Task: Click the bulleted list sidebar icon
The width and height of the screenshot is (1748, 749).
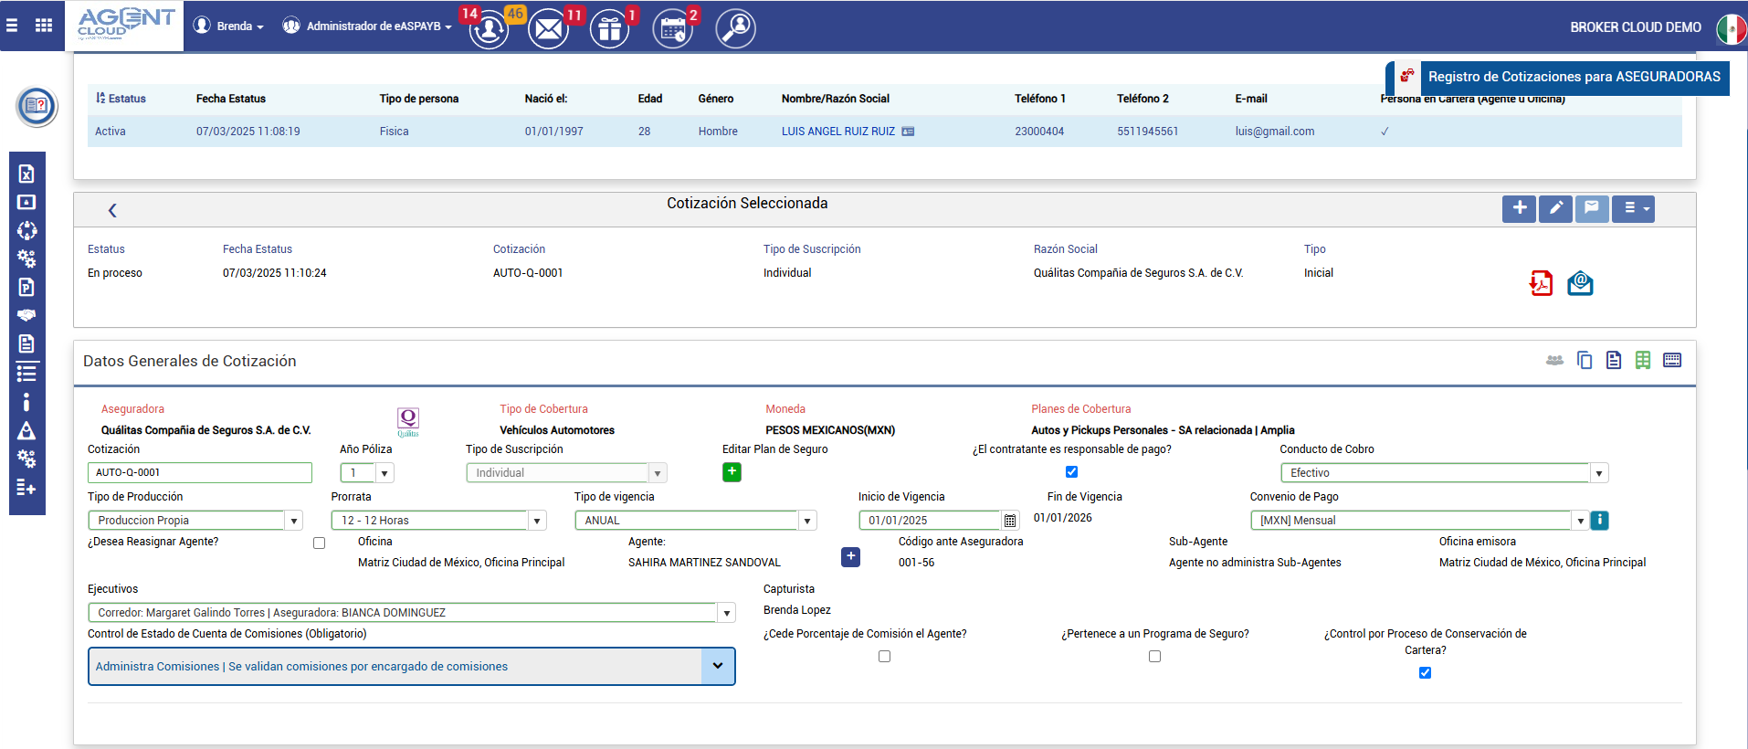Action: (26, 372)
